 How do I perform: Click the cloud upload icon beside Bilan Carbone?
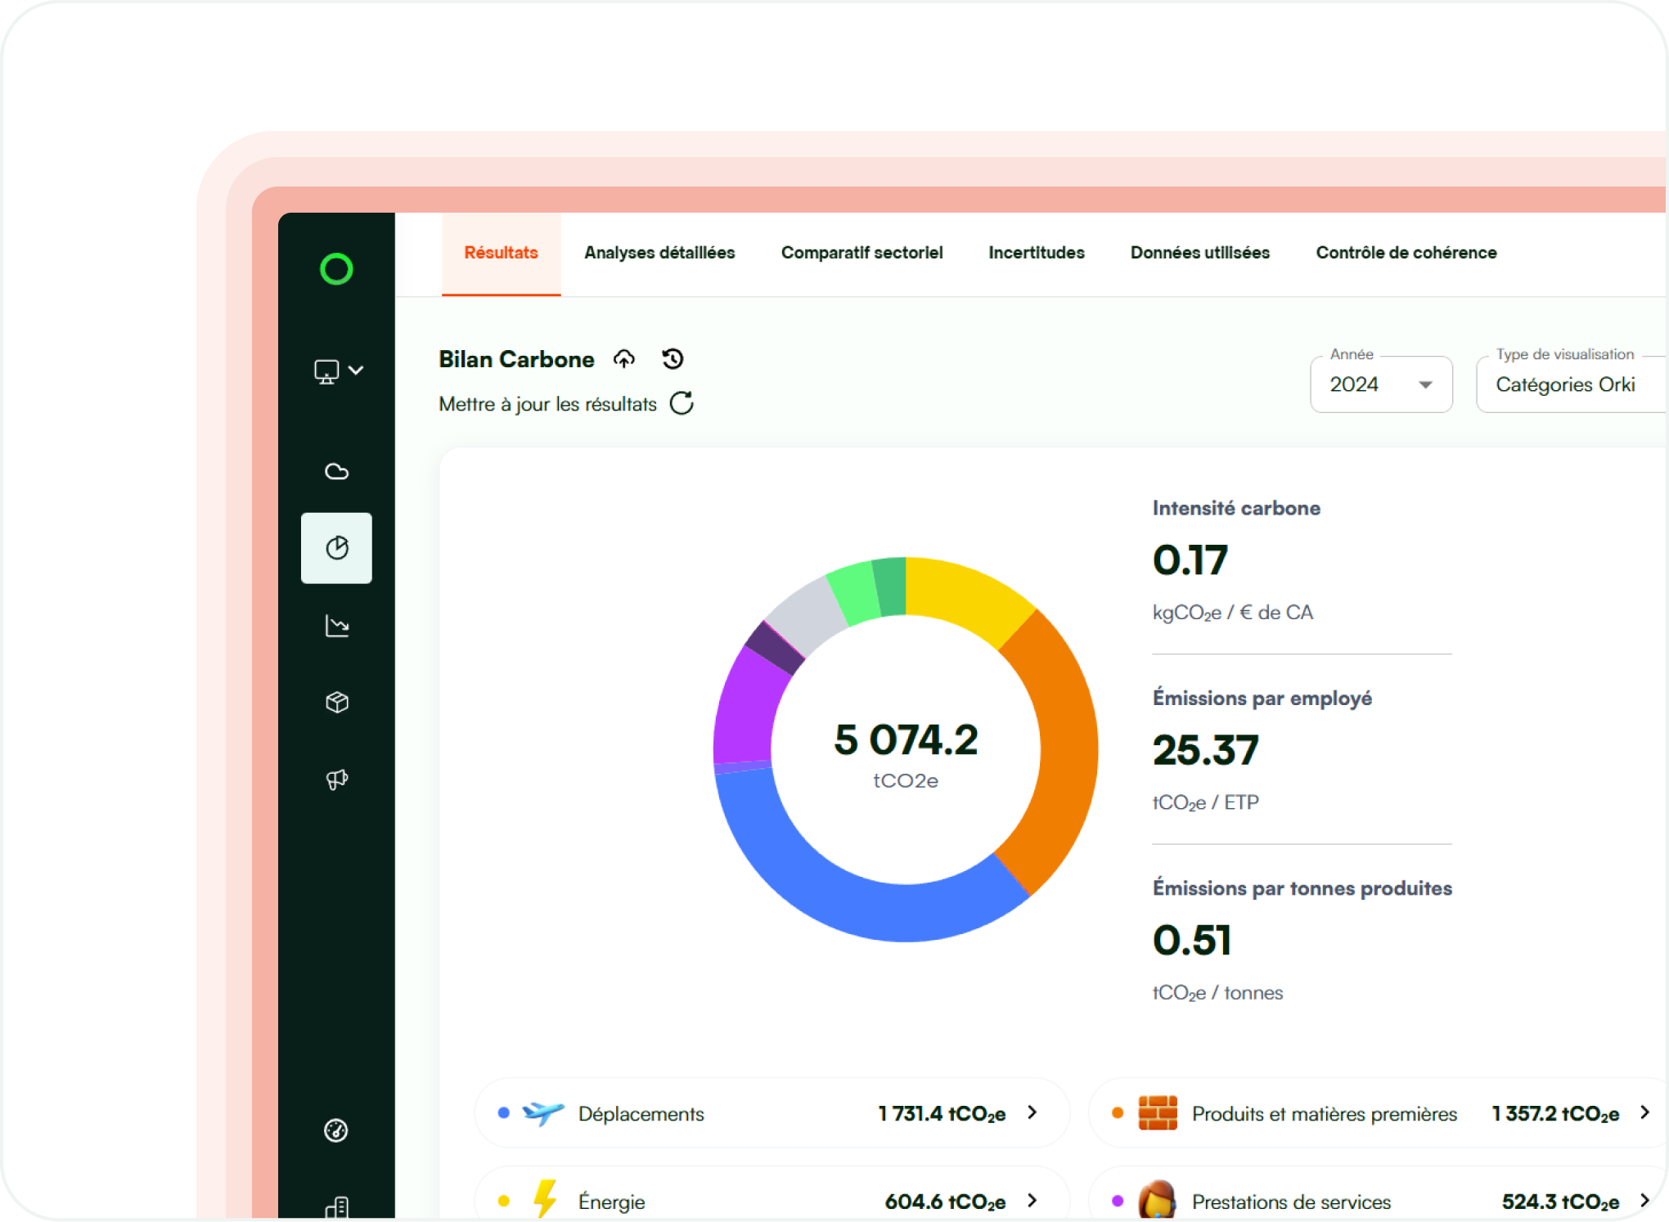[624, 359]
